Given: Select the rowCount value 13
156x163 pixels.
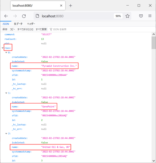Looking at the screenshot, I should (43, 39).
